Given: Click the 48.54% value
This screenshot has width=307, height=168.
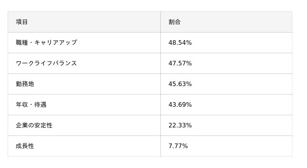Looking at the screenshot, I should pyautogui.click(x=180, y=42).
